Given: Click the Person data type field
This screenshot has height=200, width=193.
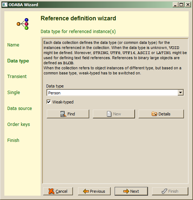Looking at the screenshot, I should pos(112,93).
